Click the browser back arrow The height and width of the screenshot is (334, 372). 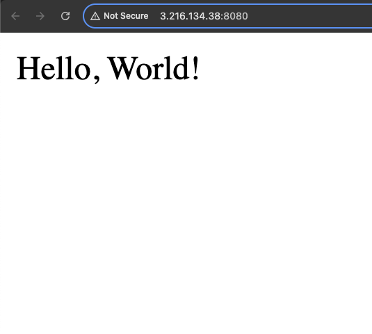pos(15,16)
